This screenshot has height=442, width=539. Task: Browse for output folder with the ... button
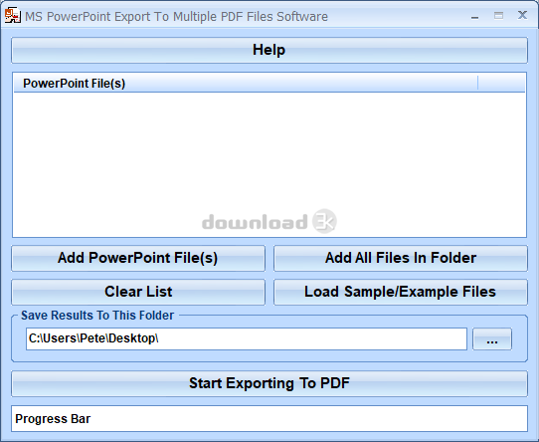[492, 339]
